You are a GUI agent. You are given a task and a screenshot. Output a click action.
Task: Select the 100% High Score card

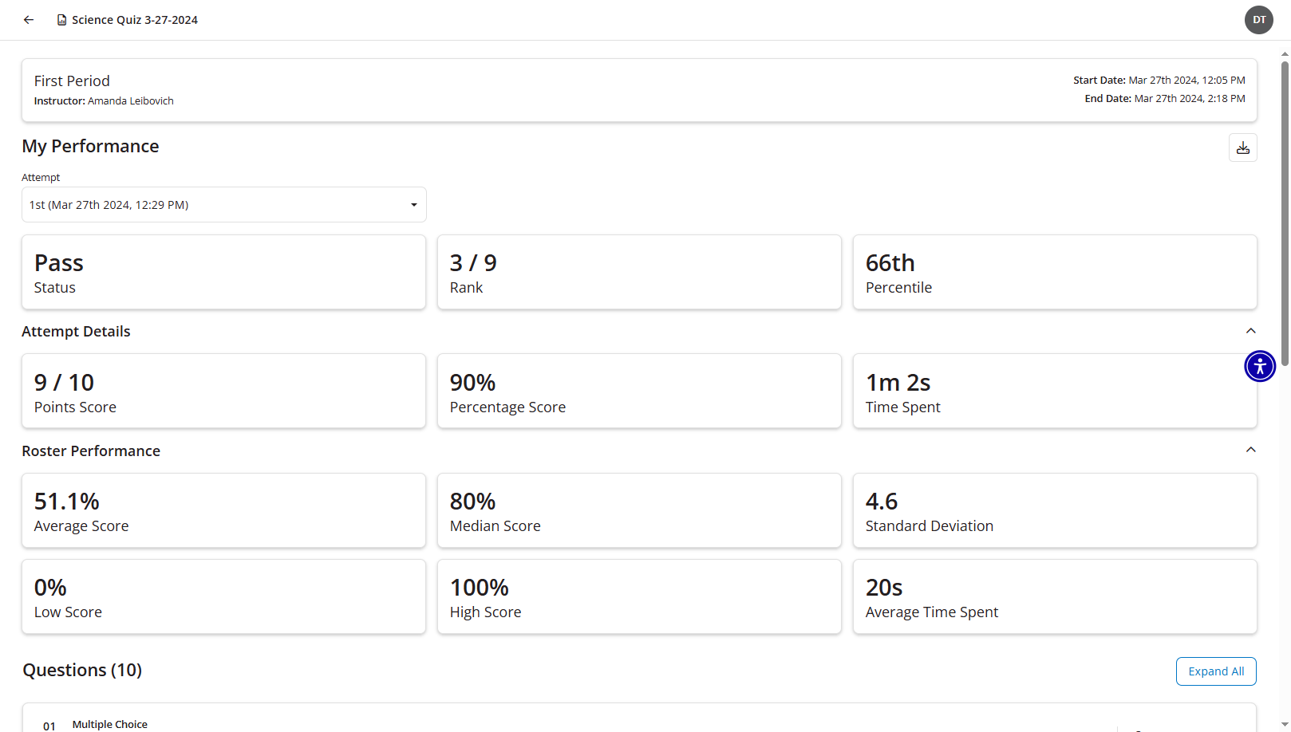click(x=639, y=596)
